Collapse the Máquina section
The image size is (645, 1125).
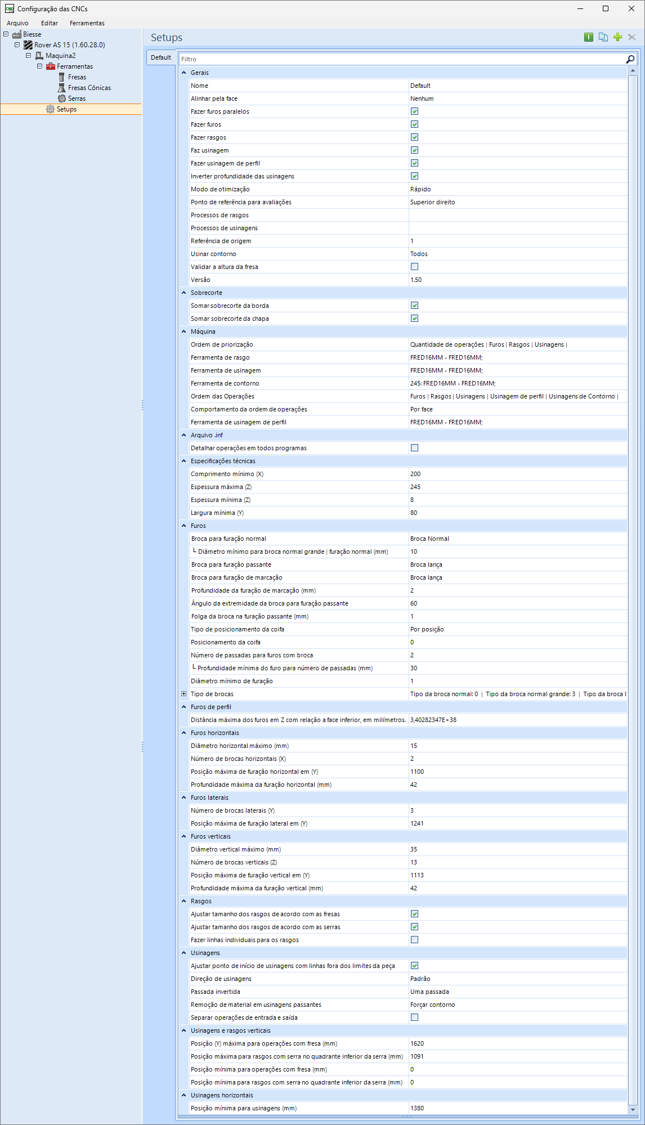point(183,331)
